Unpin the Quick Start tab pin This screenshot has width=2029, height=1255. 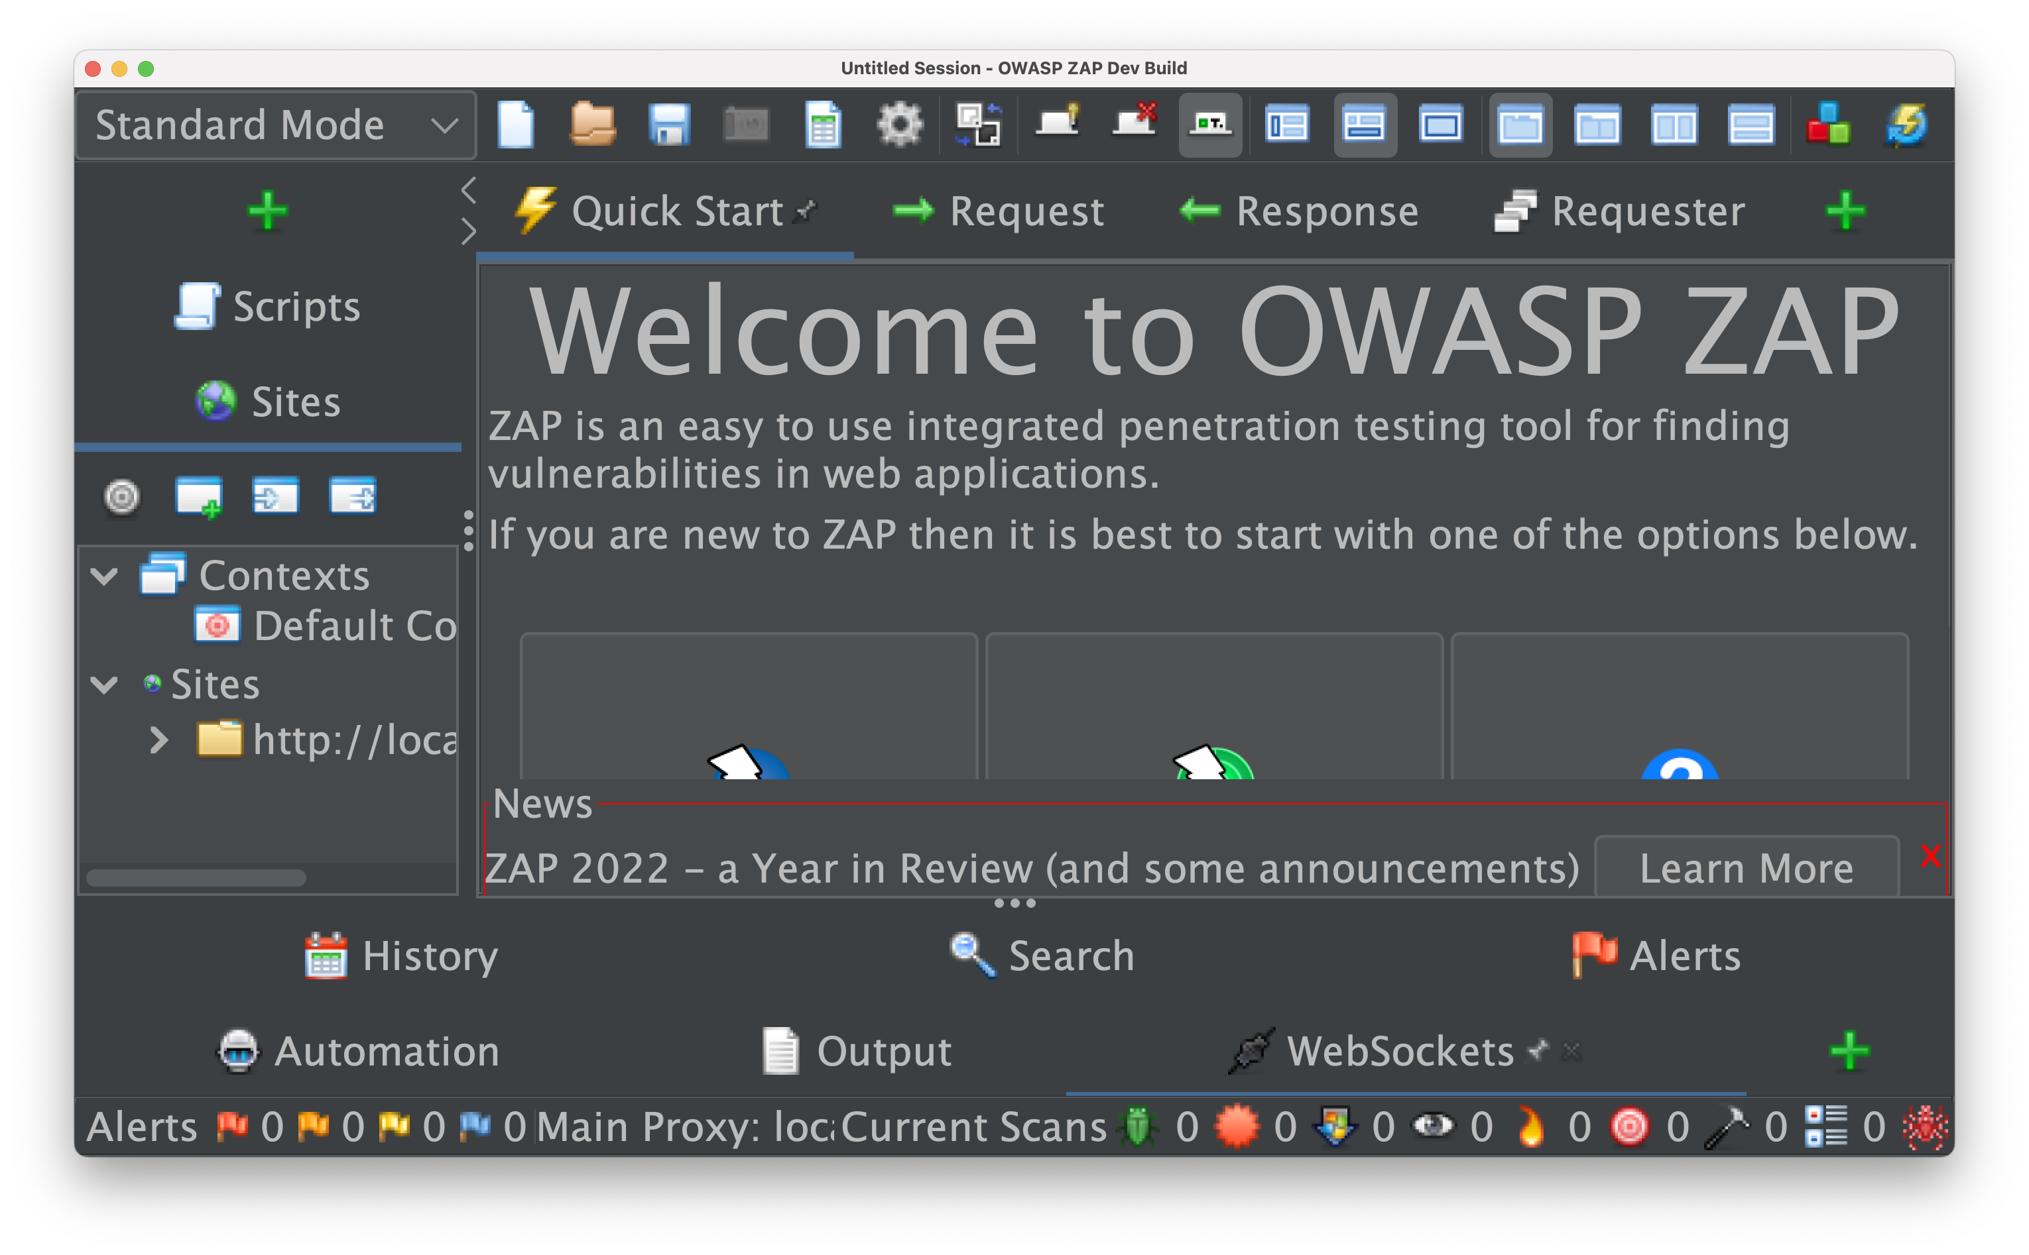804,211
